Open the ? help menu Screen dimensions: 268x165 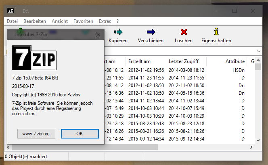(117, 21)
